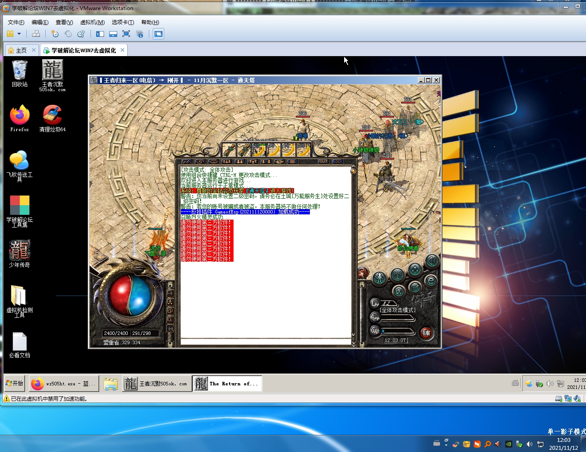
Task: Toggle the thumbnail bar toolbar icon
Action: click(x=113, y=34)
